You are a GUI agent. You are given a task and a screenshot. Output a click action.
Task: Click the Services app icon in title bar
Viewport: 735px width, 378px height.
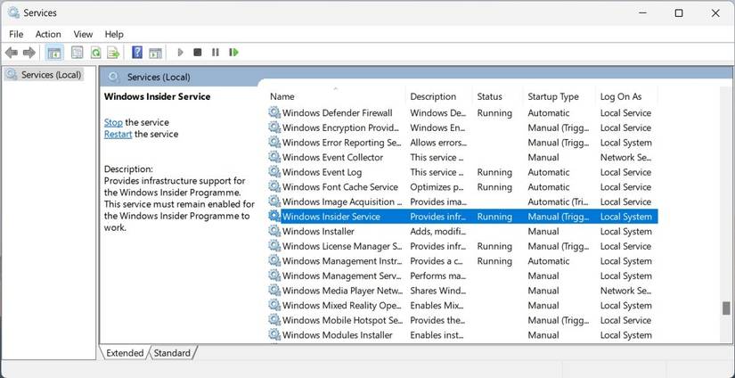(13, 13)
